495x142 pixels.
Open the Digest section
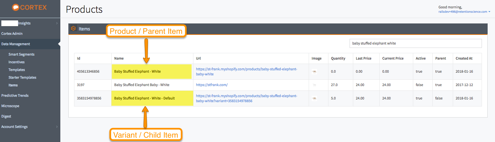(x=6, y=116)
